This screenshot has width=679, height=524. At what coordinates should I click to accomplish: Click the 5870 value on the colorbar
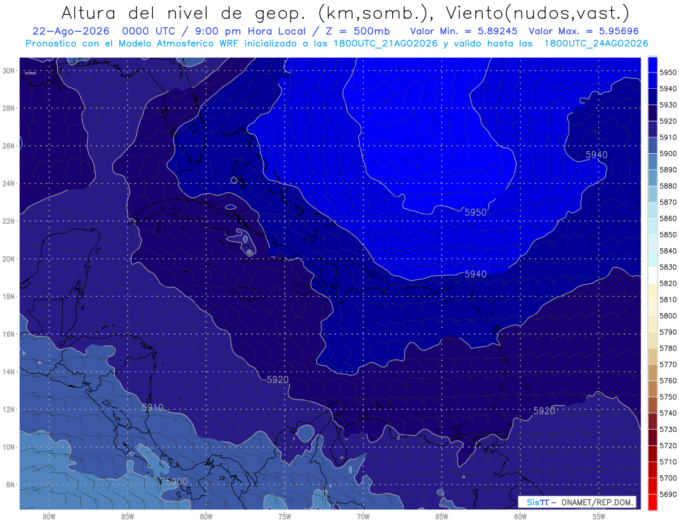point(668,202)
